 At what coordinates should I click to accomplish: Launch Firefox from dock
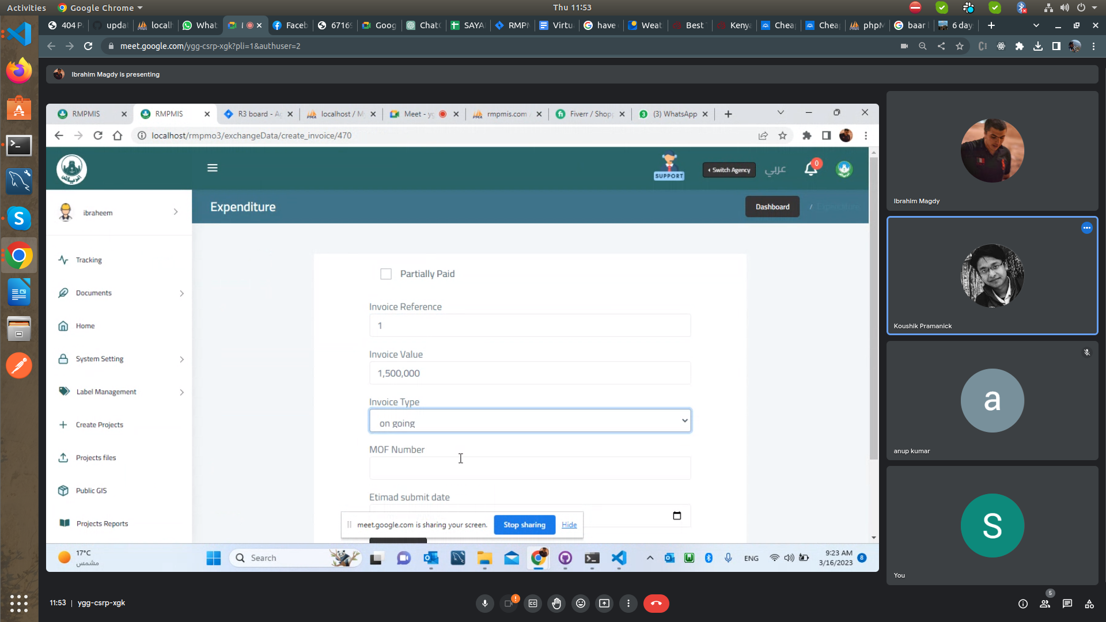pos(19,71)
